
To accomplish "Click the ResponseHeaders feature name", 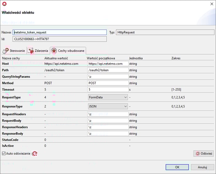I will pos(15,127).
